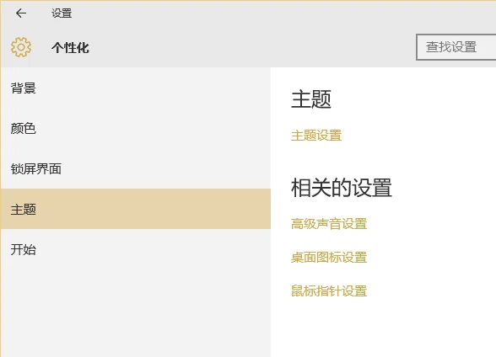Screen dimensions: 496x357
Task: Go back using the left arrow
Action: point(21,13)
